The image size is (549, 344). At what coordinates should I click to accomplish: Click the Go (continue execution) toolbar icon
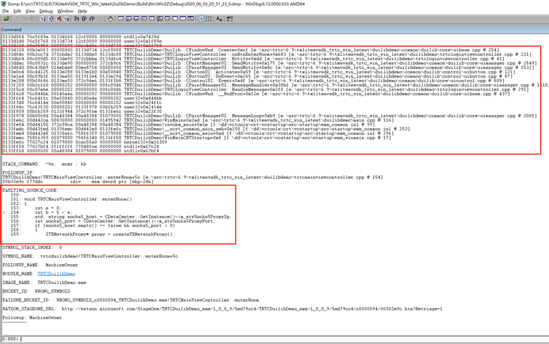pos(43,18)
